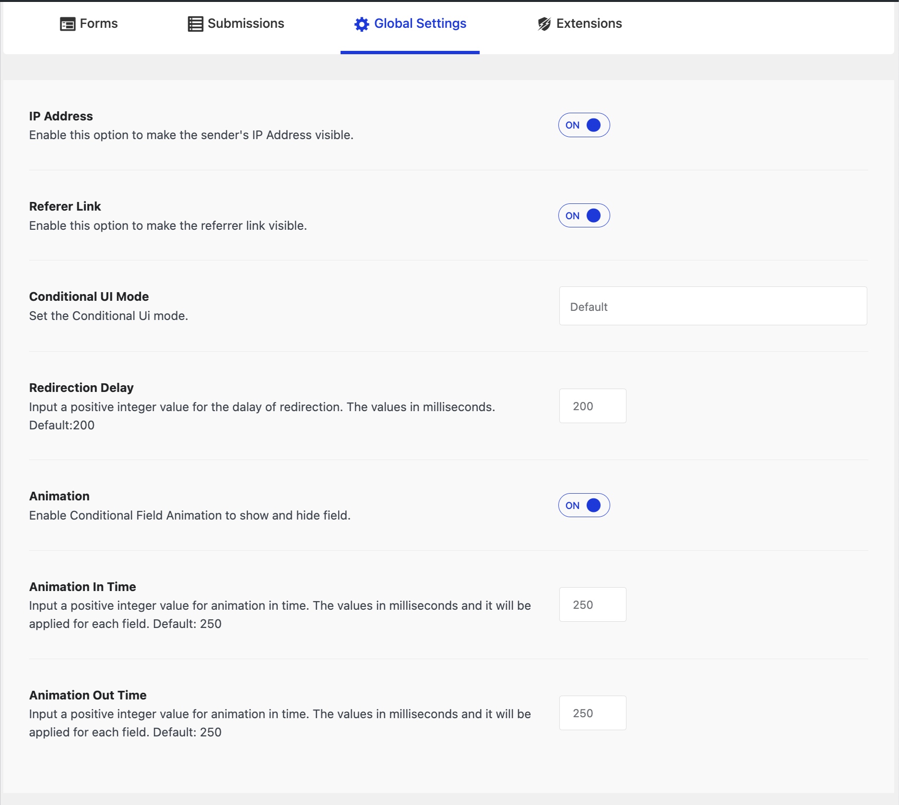Focus the Animation In Time field

click(592, 604)
